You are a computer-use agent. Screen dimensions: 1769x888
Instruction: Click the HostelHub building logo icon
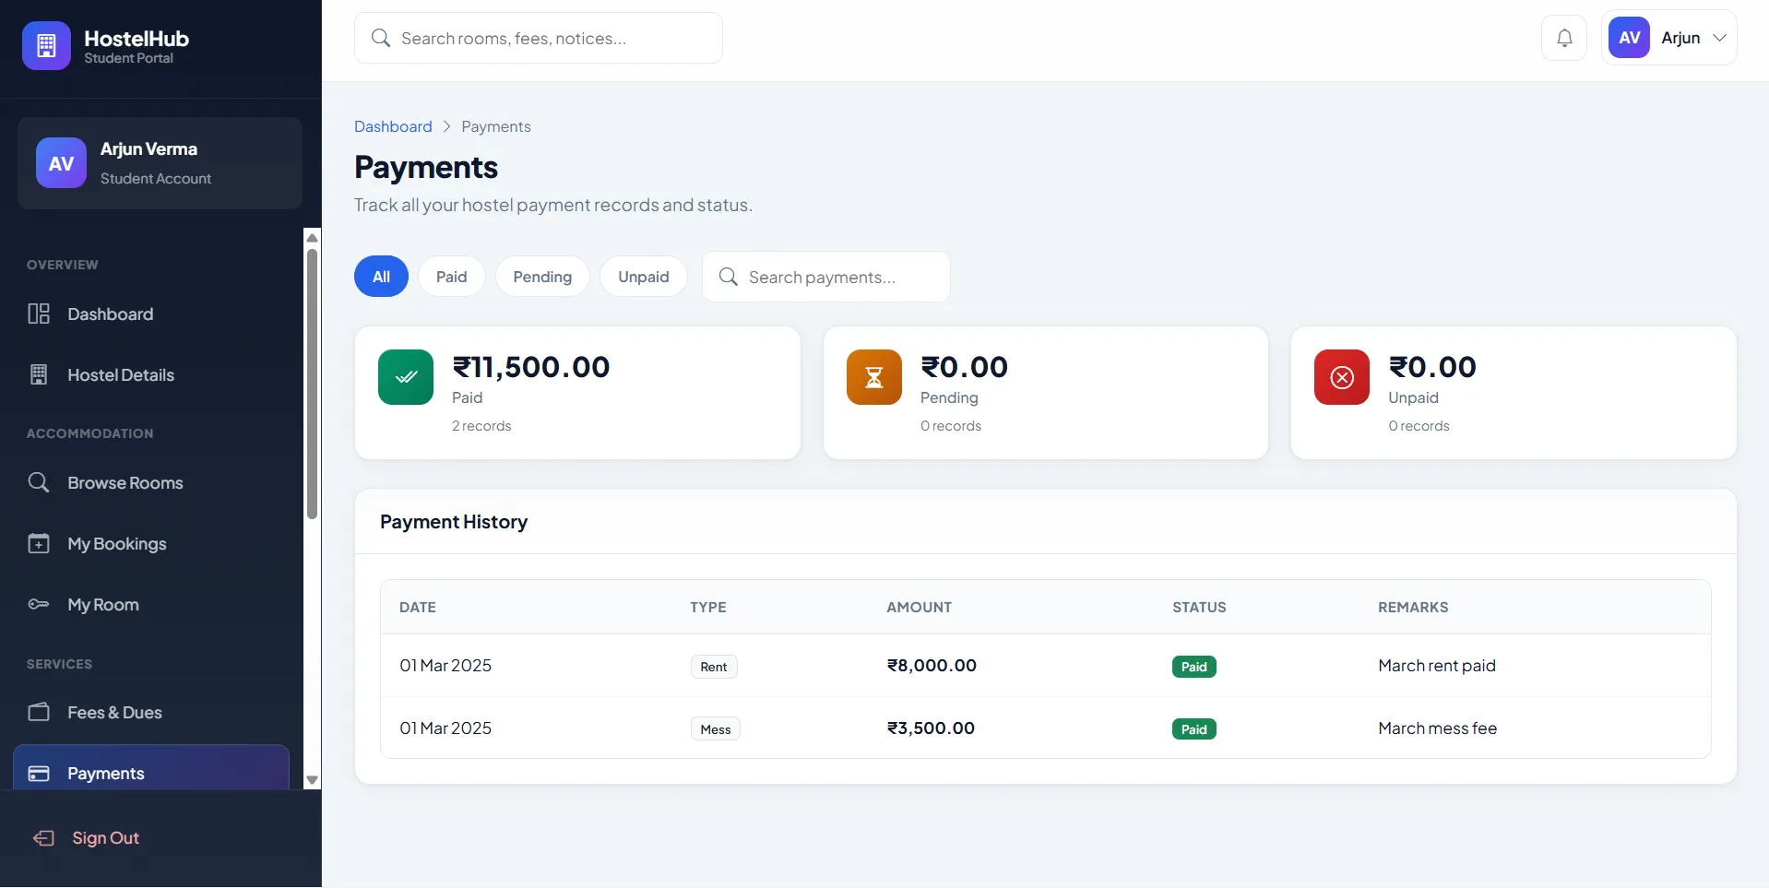point(46,45)
